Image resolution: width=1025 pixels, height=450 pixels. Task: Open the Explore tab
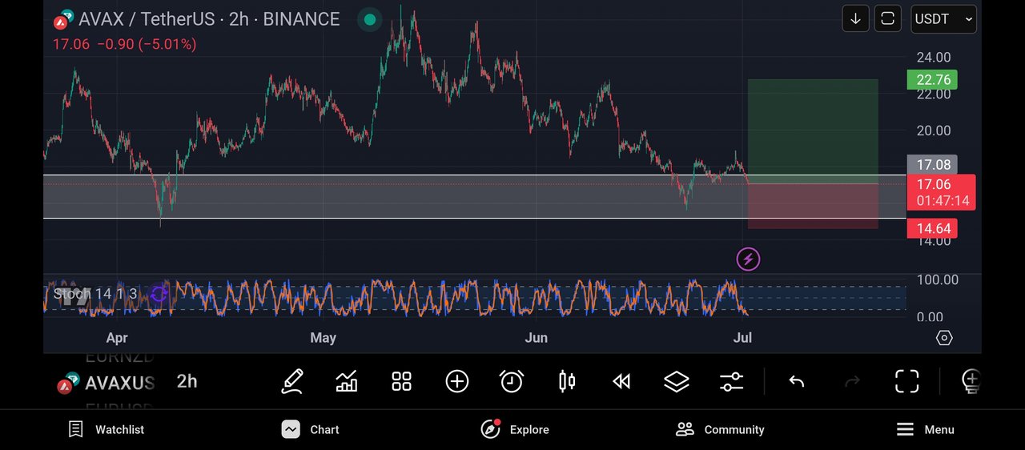click(x=515, y=430)
